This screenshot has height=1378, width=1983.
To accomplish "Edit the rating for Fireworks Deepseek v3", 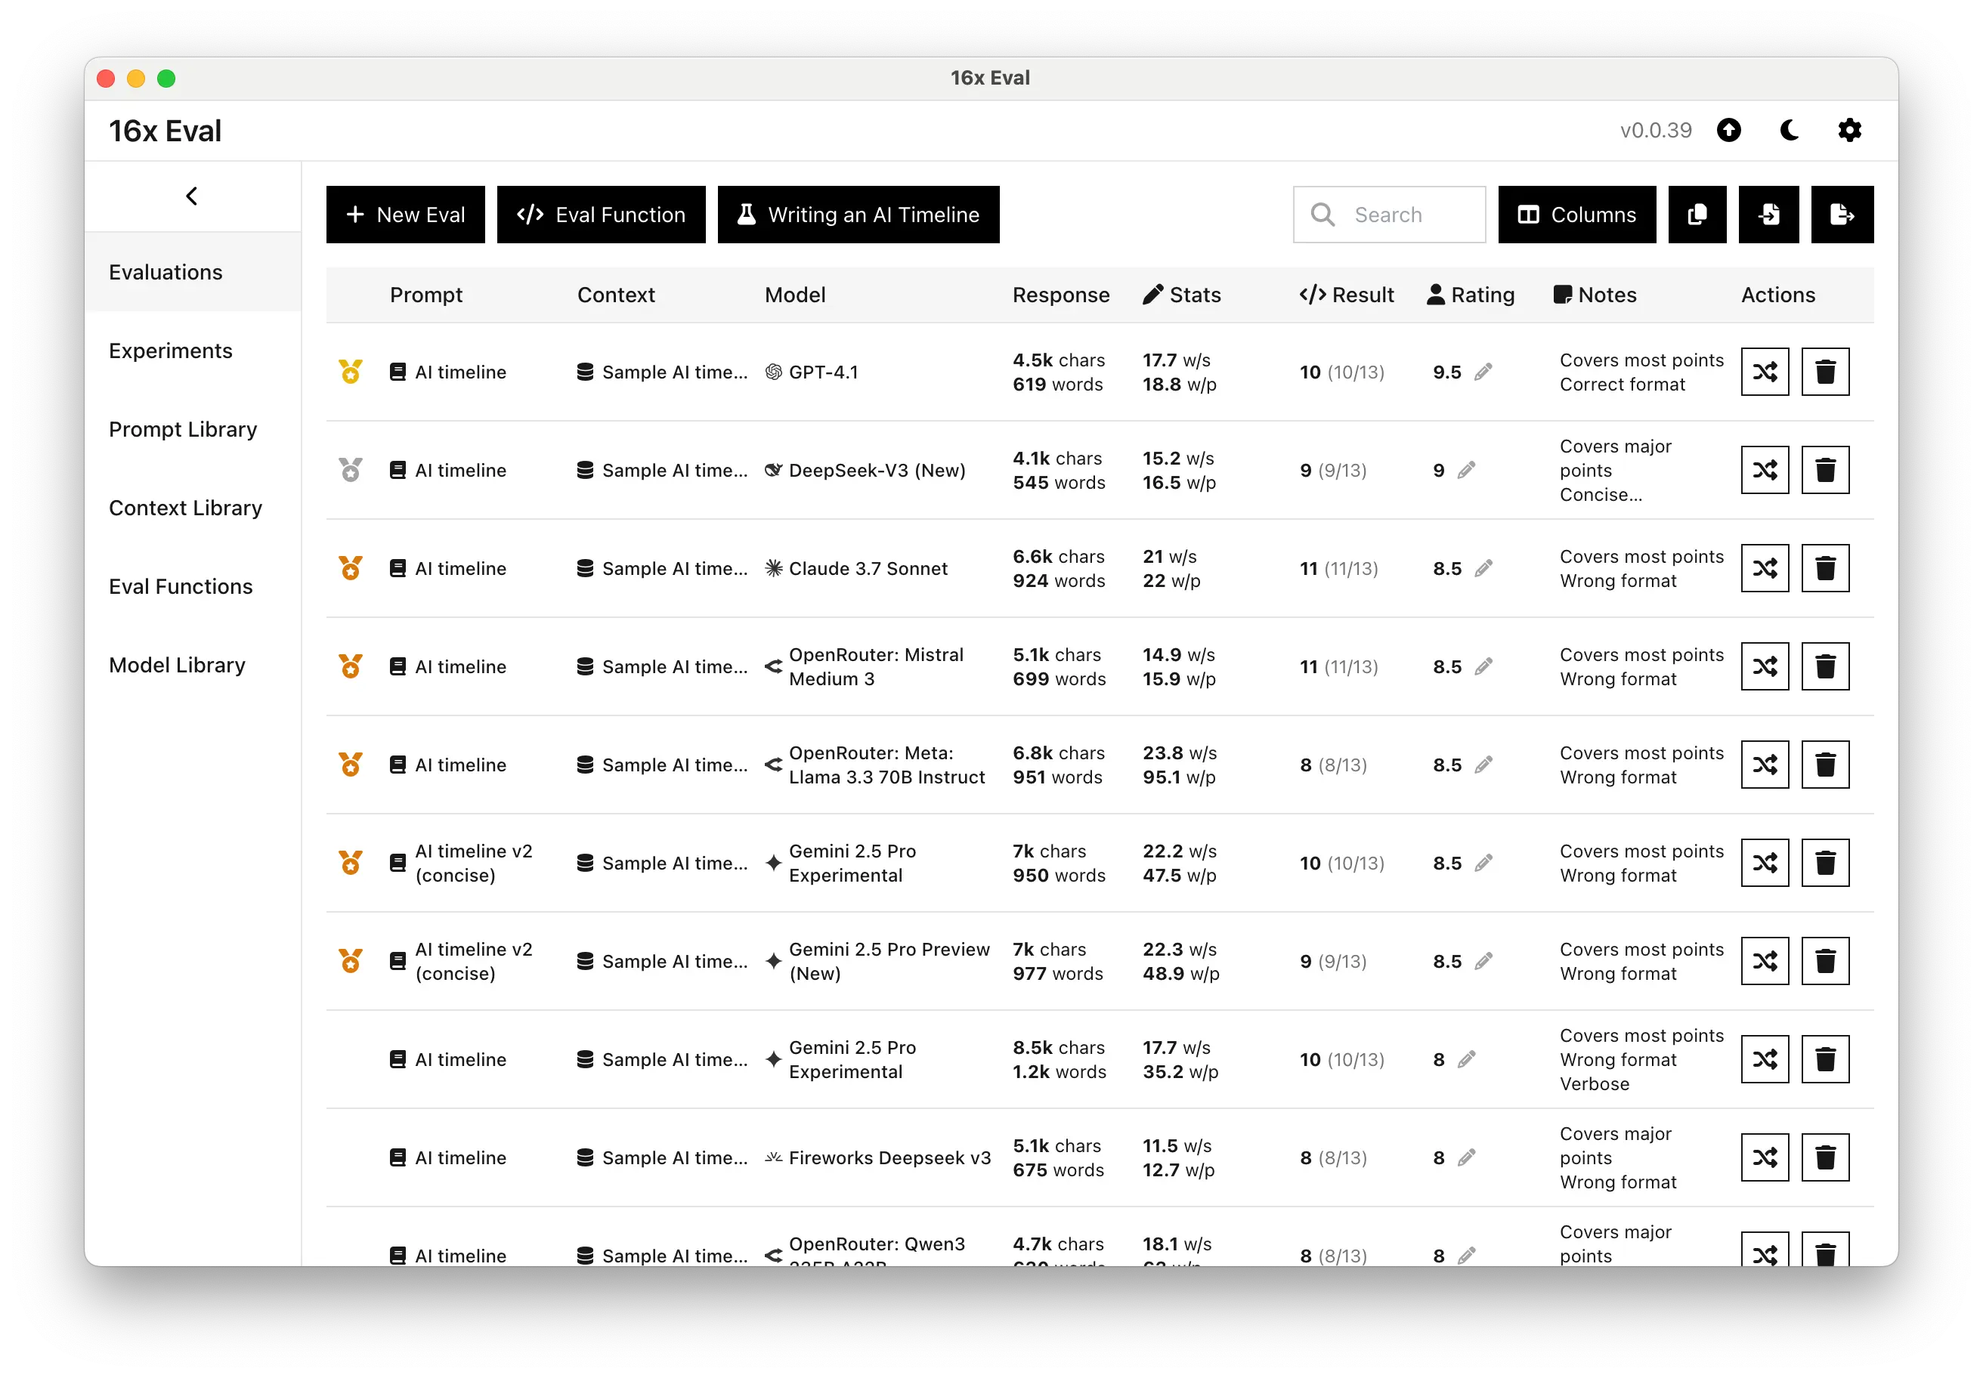I will [x=1467, y=1158].
